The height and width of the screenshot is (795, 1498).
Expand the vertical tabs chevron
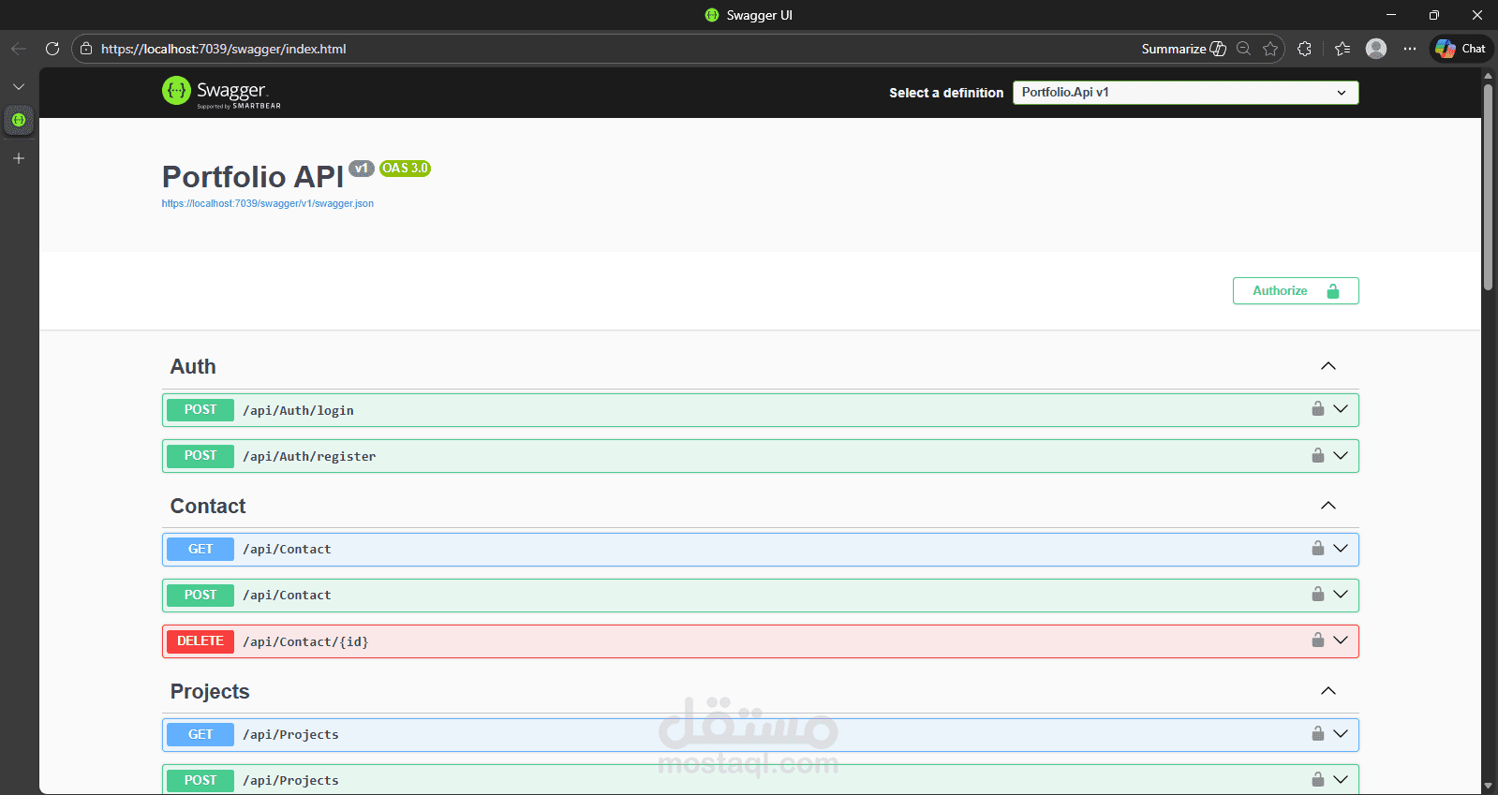(x=19, y=86)
